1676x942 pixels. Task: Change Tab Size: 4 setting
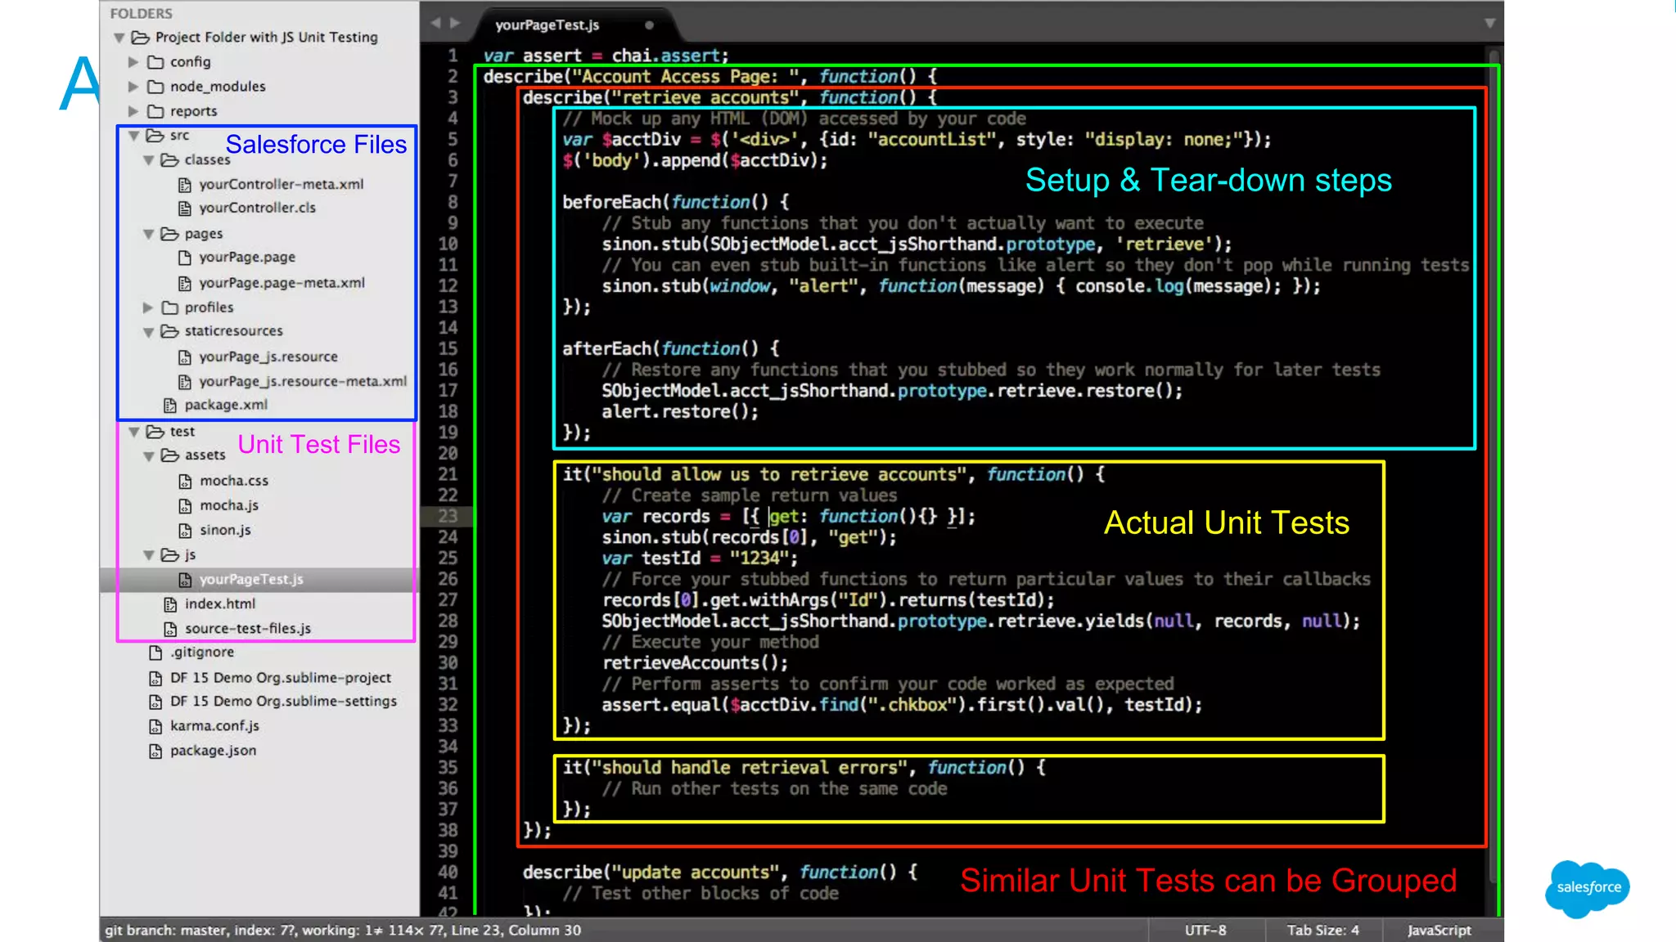[x=1322, y=931]
